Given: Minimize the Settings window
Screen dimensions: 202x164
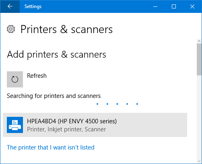Looking at the screenshot, I should point(155,6).
